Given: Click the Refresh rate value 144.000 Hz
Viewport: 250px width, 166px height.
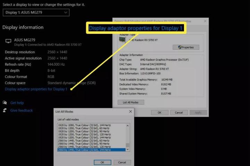Looking at the screenshot, I should pyautogui.click(x=56, y=64).
